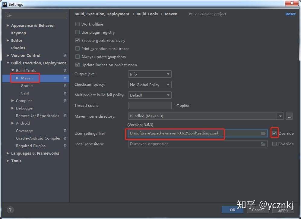Enable the Work offline checkbox
The height and width of the screenshot is (219, 301).
point(77,24)
